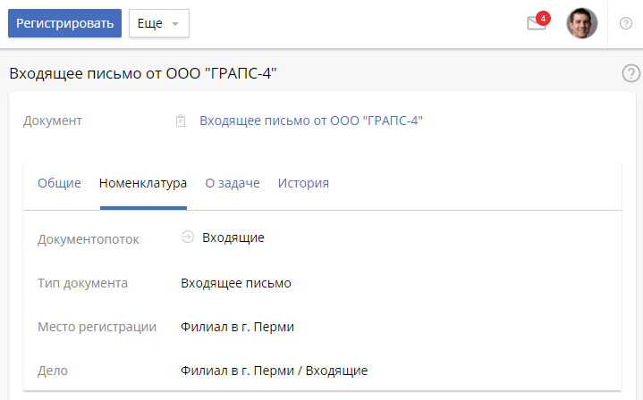Screen dimensions: 643x400
Task: Switch to the Общие tab
Action: click(x=59, y=183)
